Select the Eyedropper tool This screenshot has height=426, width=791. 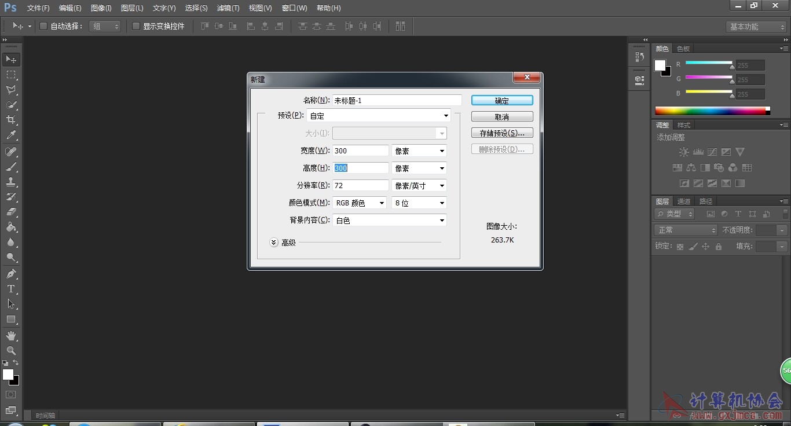pos(11,135)
